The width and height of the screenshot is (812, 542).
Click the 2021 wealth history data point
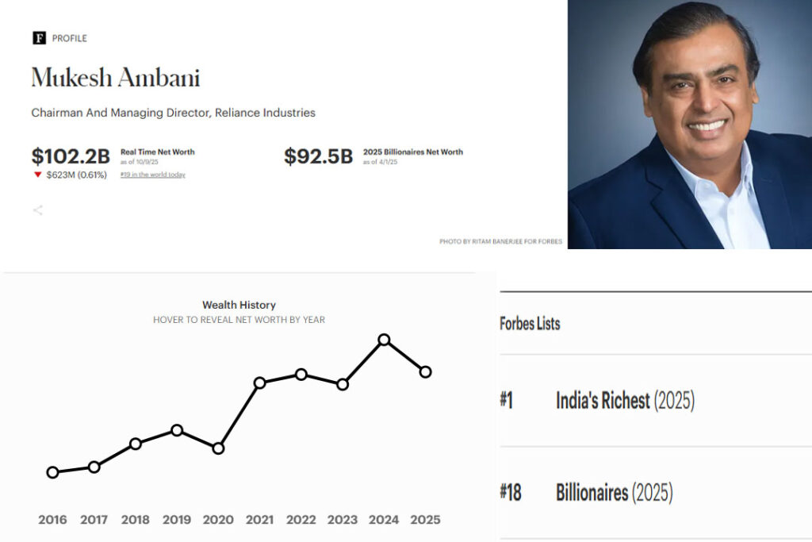(259, 382)
